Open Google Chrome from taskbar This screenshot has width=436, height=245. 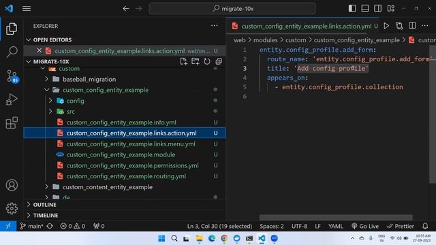(x=224, y=238)
